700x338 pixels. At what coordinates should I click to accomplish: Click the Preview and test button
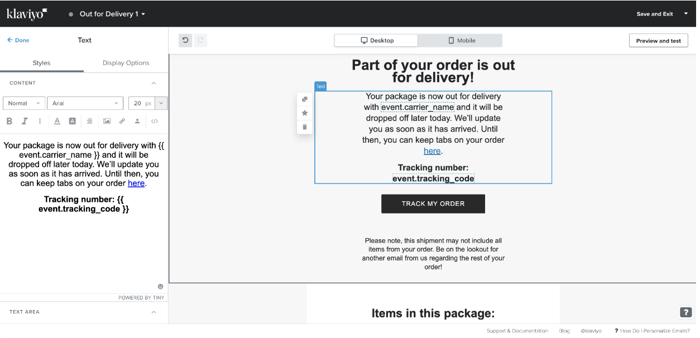click(658, 41)
